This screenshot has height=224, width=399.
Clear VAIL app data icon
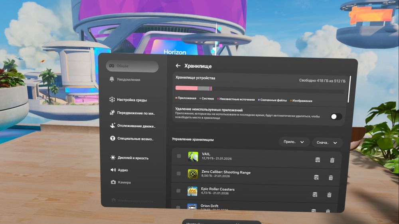pyautogui.click(x=318, y=160)
